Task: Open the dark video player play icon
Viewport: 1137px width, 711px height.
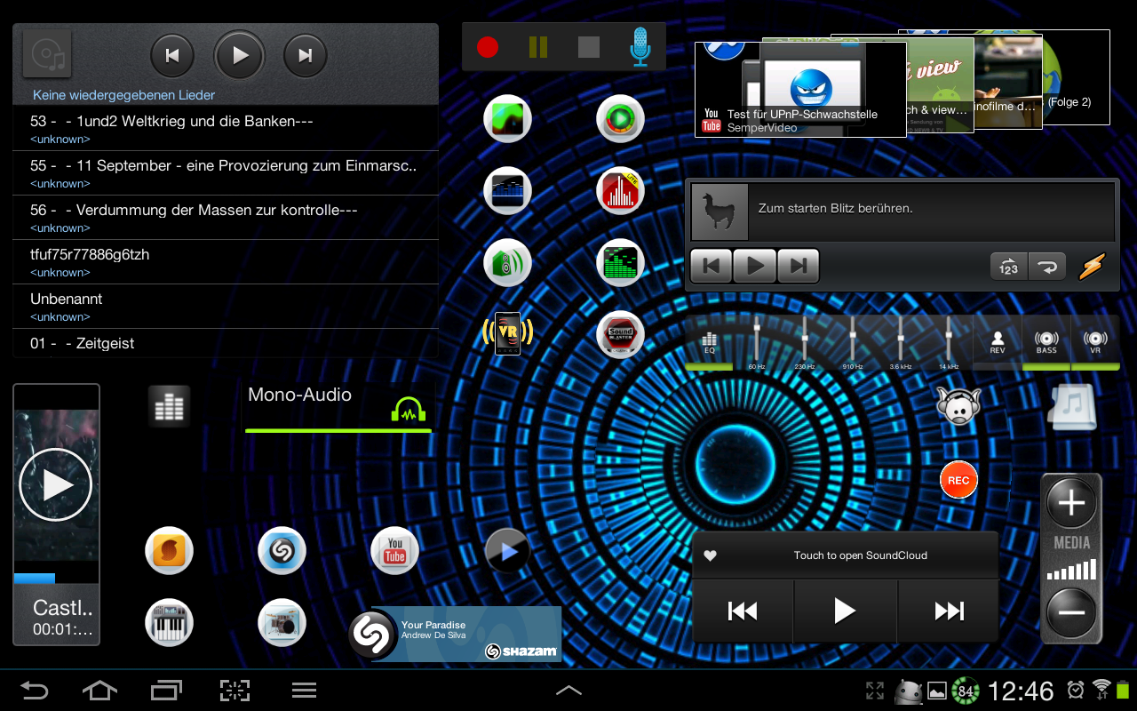Action: (x=507, y=551)
